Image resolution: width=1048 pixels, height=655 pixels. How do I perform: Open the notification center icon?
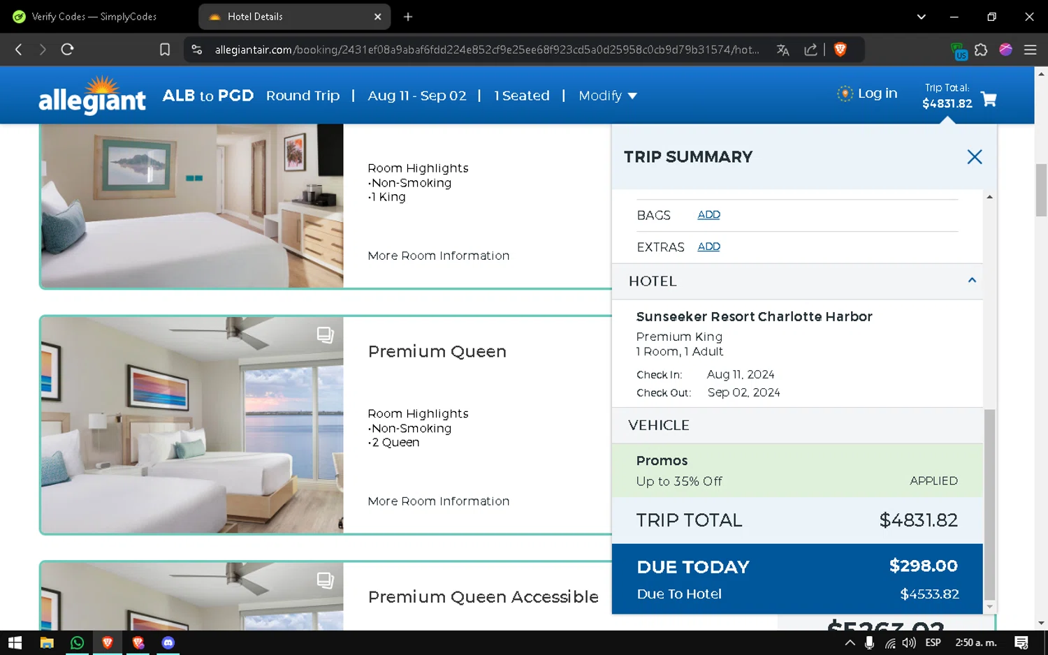tap(1021, 642)
